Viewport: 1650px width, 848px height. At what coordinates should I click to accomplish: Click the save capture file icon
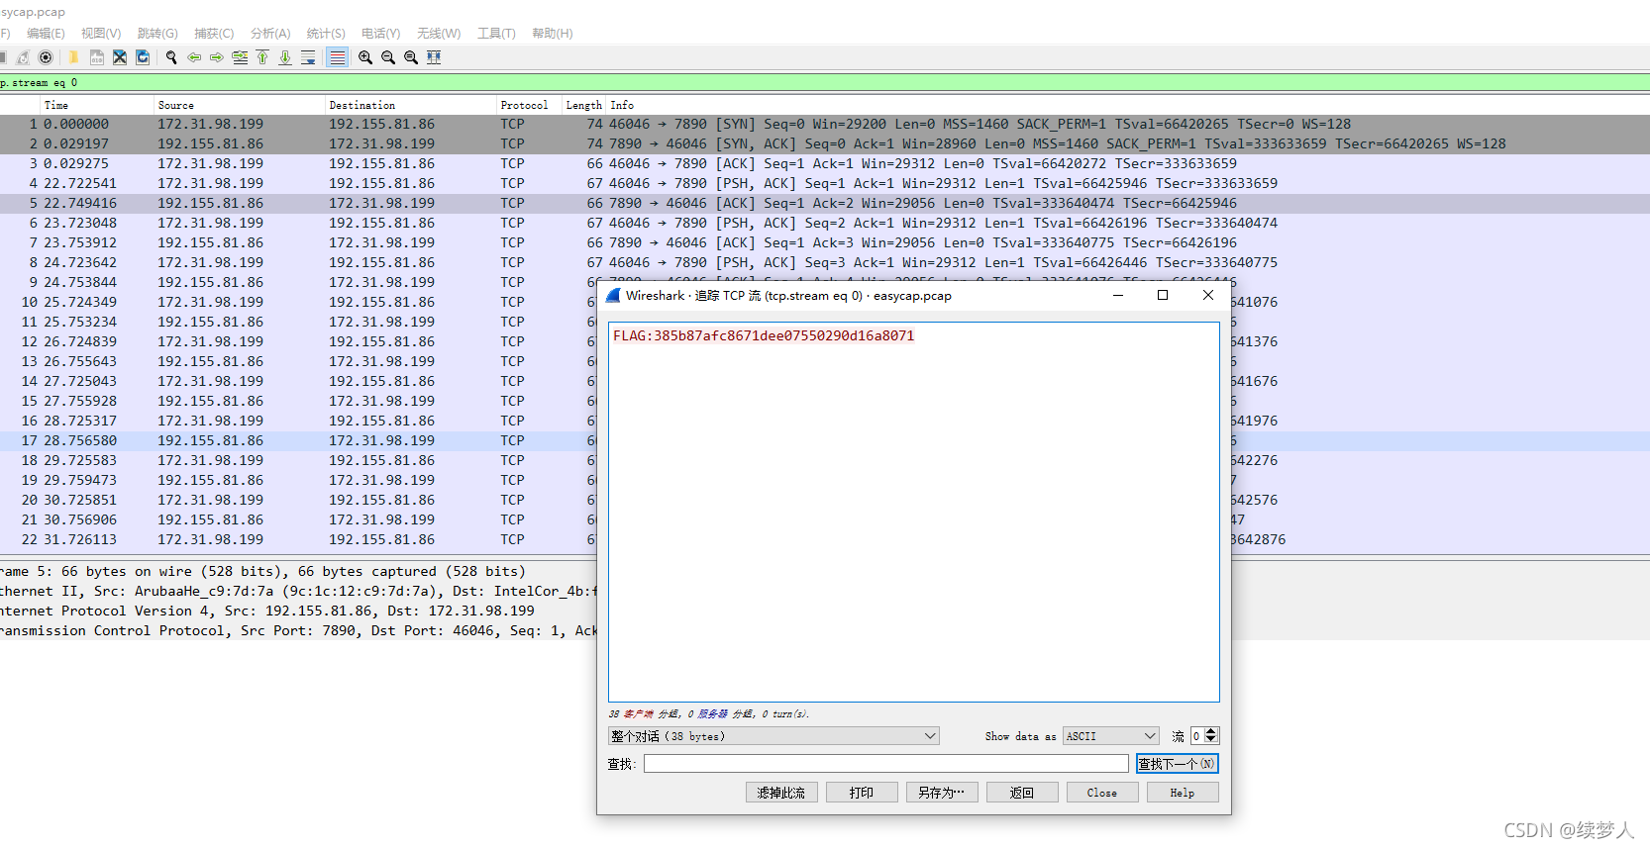pyautogui.click(x=97, y=57)
